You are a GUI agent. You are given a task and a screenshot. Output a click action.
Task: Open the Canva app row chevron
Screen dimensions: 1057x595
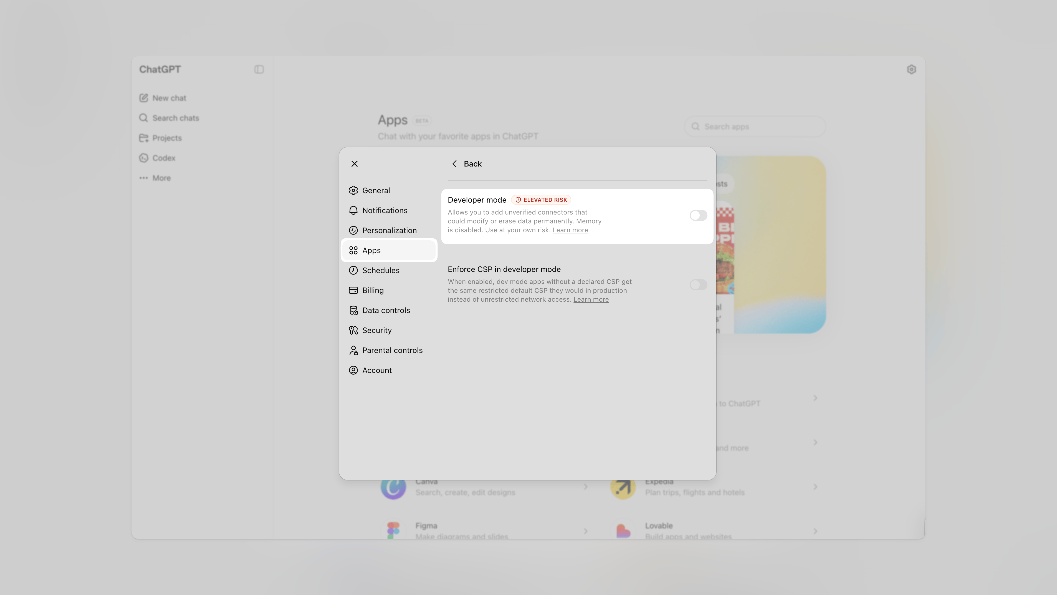click(586, 487)
